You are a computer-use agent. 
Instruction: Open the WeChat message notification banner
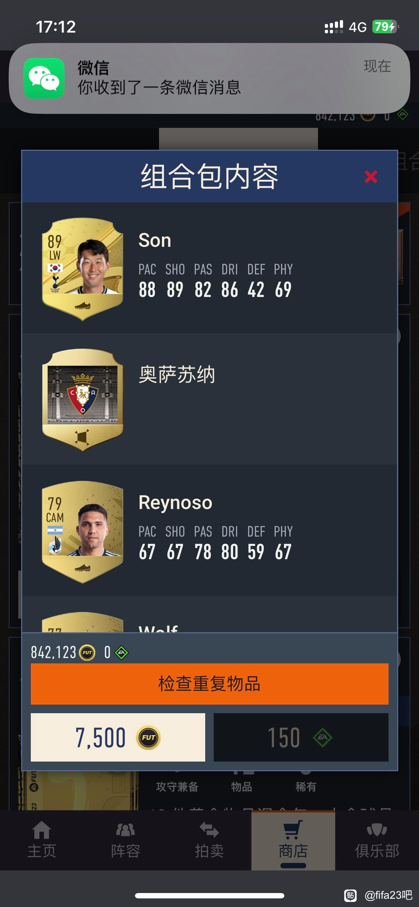point(209,78)
